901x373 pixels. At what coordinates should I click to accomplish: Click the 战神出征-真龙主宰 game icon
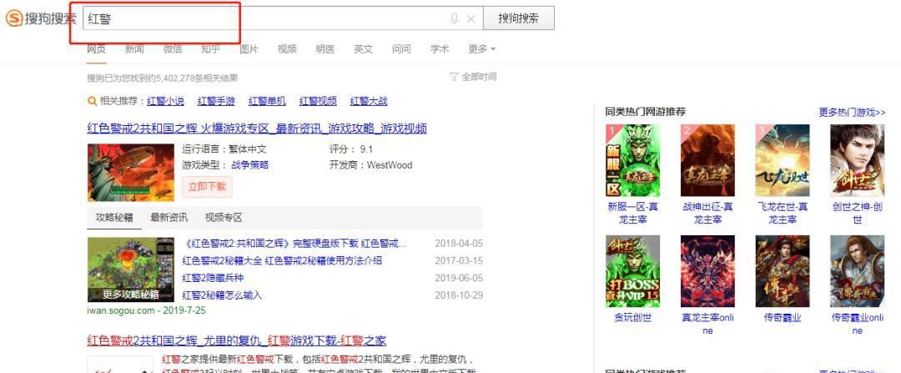pyautogui.click(x=707, y=160)
